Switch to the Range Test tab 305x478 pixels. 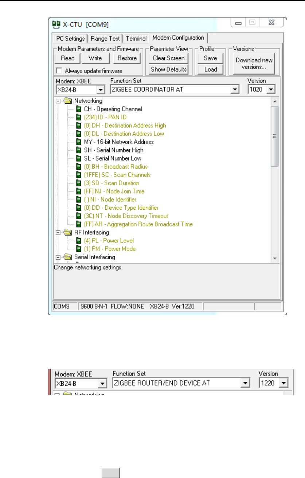coord(105,38)
